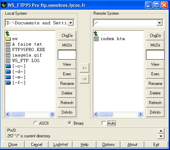Click the remote View button
The width and height of the screenshot is (170, 150).
click(155, 64)
